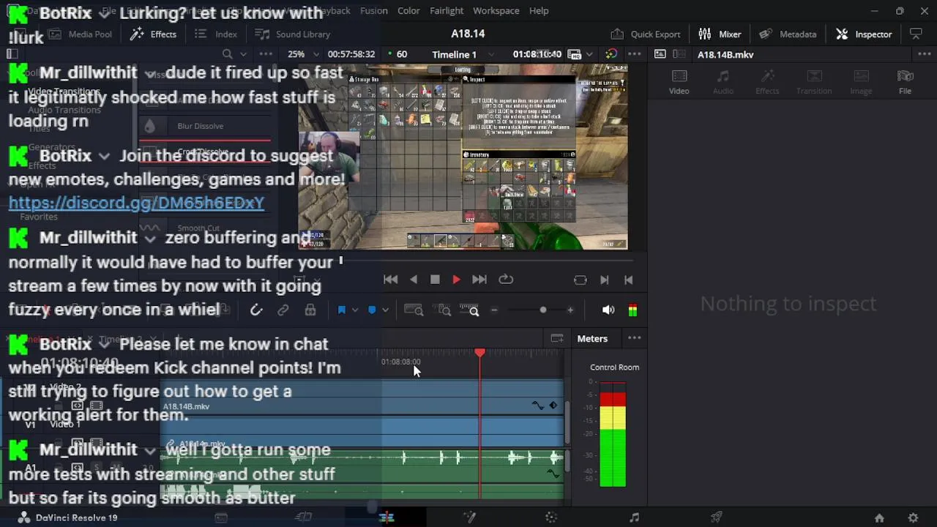Select the Image tab in Inspector
Screen dimensions: 937x527
click(861, 82)
